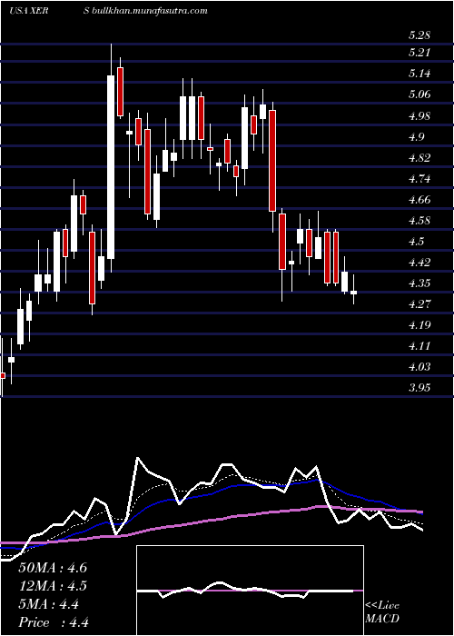Click the 5MA : 4.4 readout
The height and width of the screenshot is (636, 454).
[x=49, y=604]
